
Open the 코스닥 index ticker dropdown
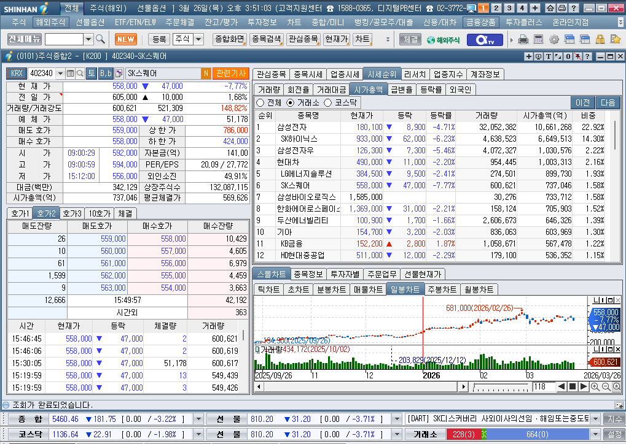(x=198, y=434)
